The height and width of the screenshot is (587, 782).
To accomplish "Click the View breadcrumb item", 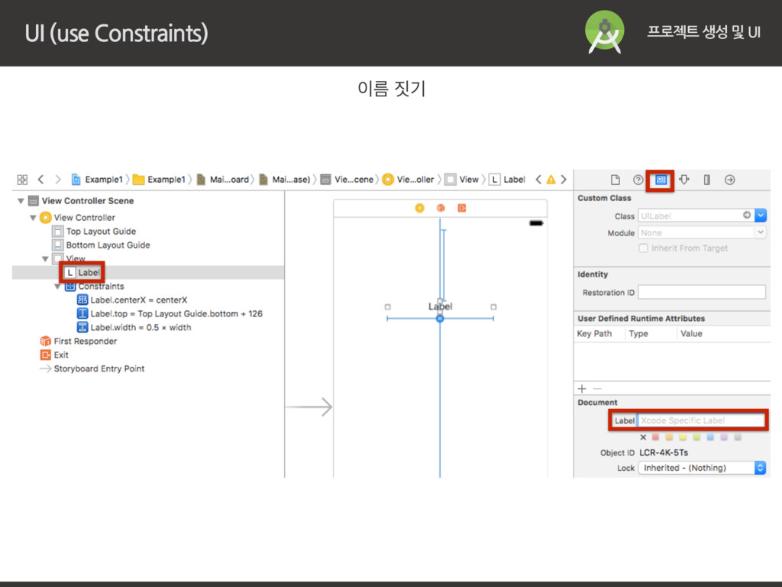I will click(x=462, y=179).
